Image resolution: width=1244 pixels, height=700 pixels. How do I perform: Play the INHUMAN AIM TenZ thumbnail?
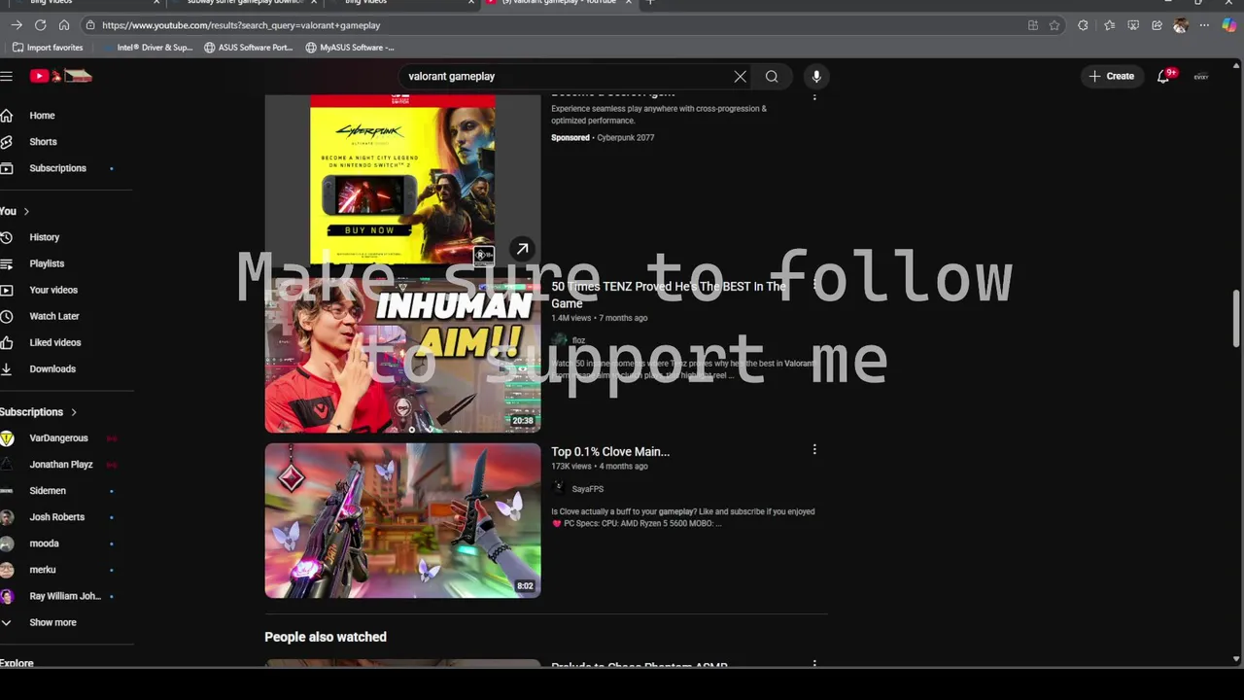pyautogui.click(x=402, y=355)
